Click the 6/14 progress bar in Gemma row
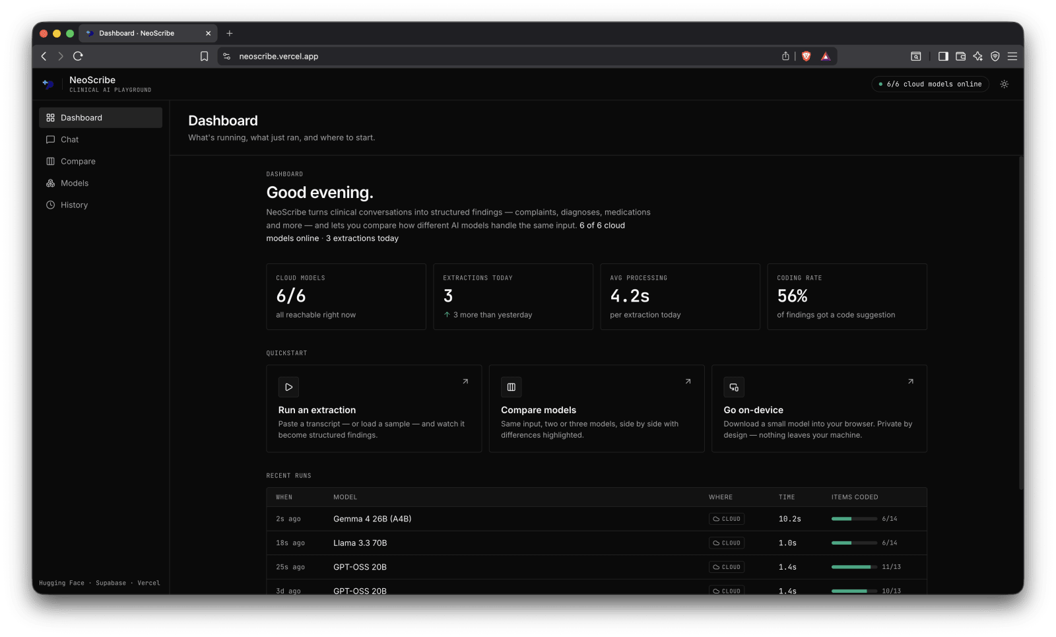Image resolution: width=1056 pixels, height=637 pixels. [x=854, y=519]
